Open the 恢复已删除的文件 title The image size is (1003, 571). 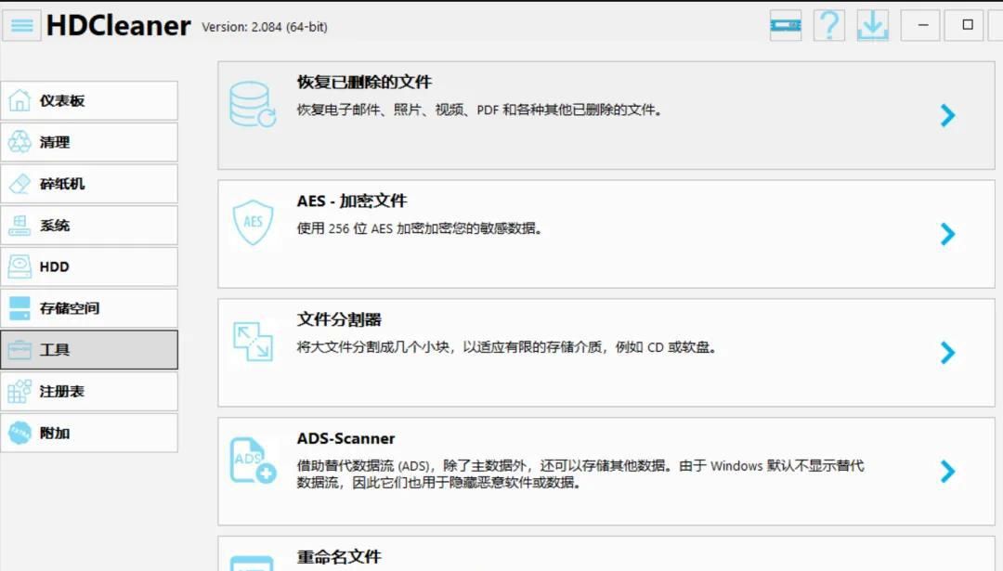tap(364, 82)
